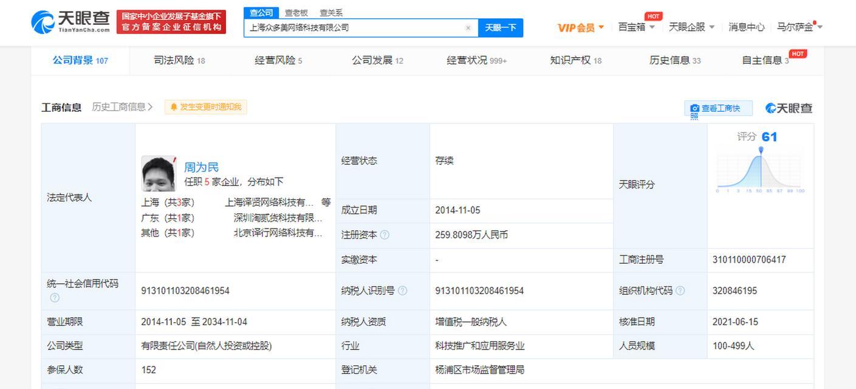Click 等 after the Shanghai company
Viewport: 856px width, 389px height.
326,202
